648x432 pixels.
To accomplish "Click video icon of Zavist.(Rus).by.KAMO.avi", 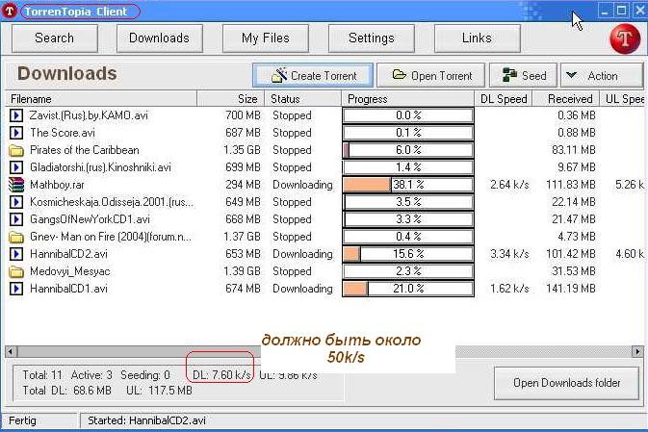I will point(16,115).
